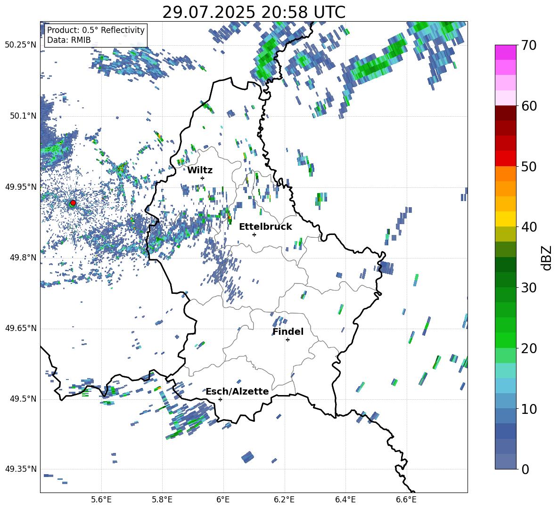This screenshot has width=558, height=509.
Task: Click the 'Product: 0.5° Reflectivity' text
Action: point(96,30)
